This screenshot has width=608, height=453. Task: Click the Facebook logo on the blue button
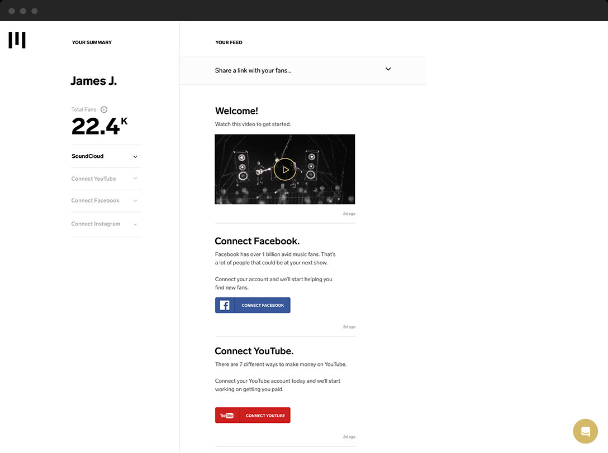(x=225, y=305)
